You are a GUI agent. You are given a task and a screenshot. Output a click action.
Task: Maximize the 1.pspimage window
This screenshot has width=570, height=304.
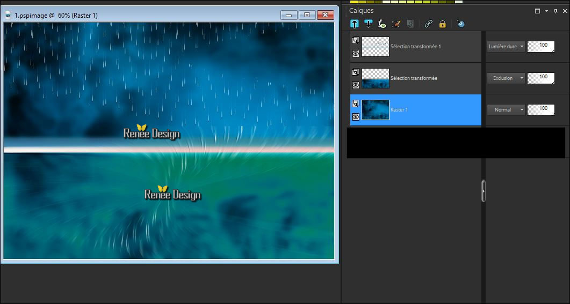(x=307, y=15)
